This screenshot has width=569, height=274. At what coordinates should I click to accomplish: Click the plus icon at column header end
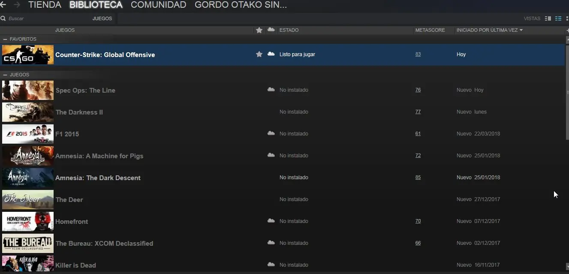click(x=567, y=30)
